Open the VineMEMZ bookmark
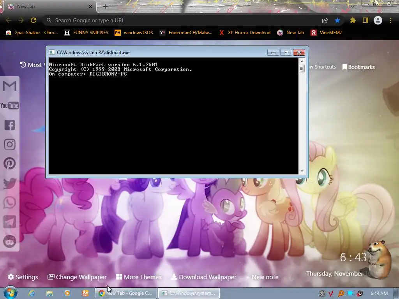 327,33
